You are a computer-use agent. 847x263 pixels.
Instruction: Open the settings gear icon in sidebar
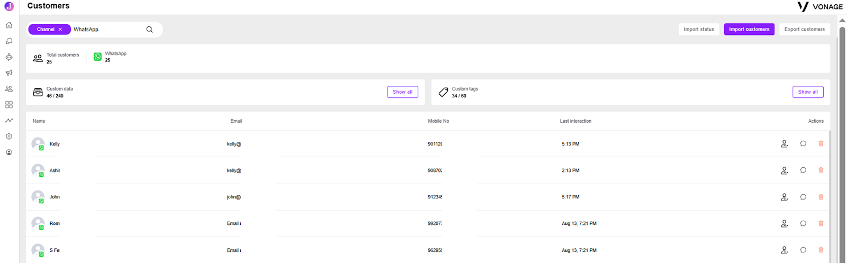pos(9,137)
